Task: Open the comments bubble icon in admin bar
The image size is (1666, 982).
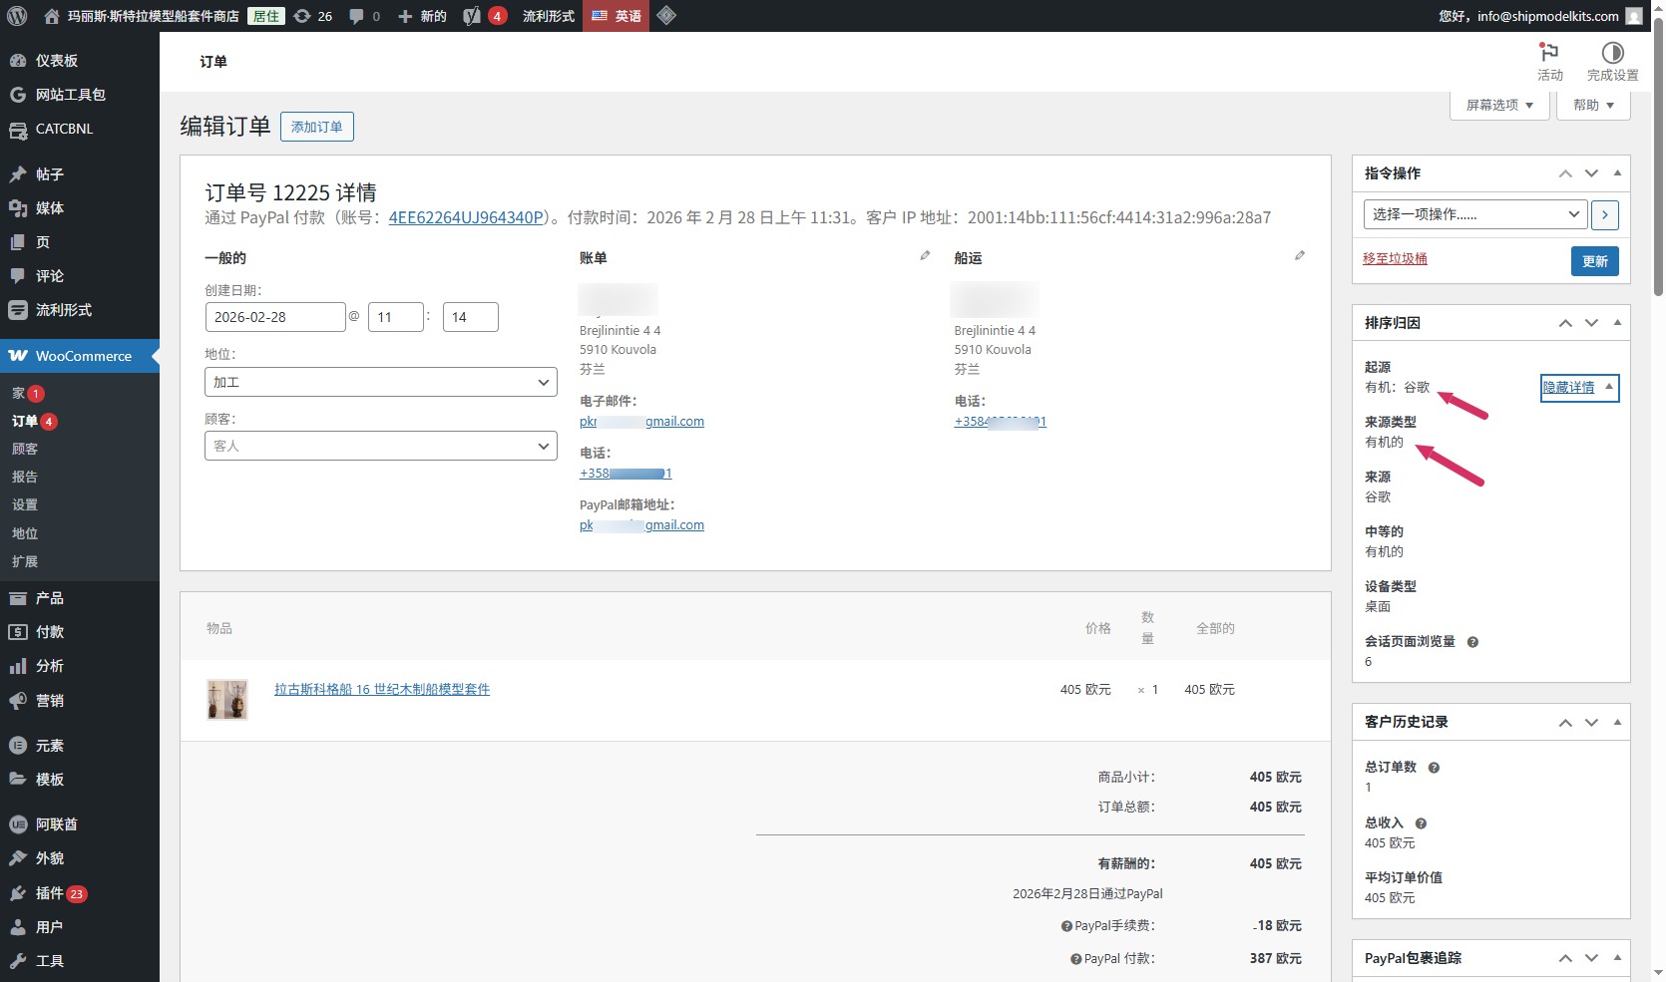Action: 356,16
